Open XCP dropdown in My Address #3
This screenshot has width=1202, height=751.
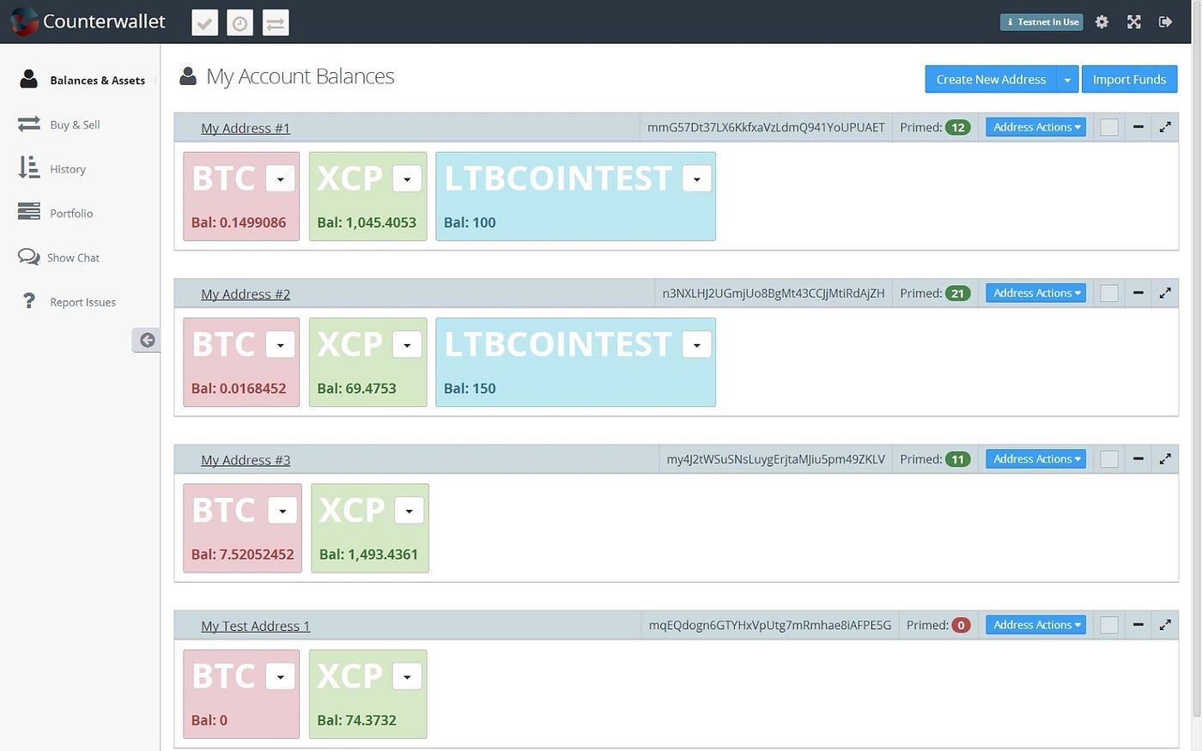tap(409, 511)
